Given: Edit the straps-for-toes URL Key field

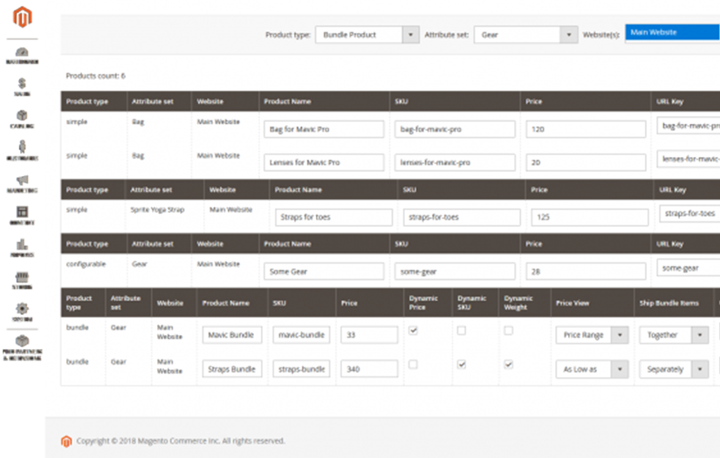Looking at the screenshot, I should (689, 214).
